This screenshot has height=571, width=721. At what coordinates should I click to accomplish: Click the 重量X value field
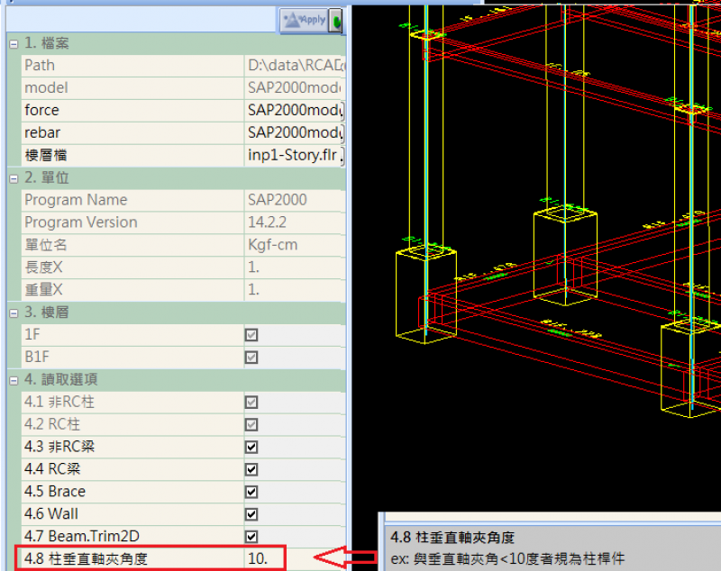(x=295, y=290)
